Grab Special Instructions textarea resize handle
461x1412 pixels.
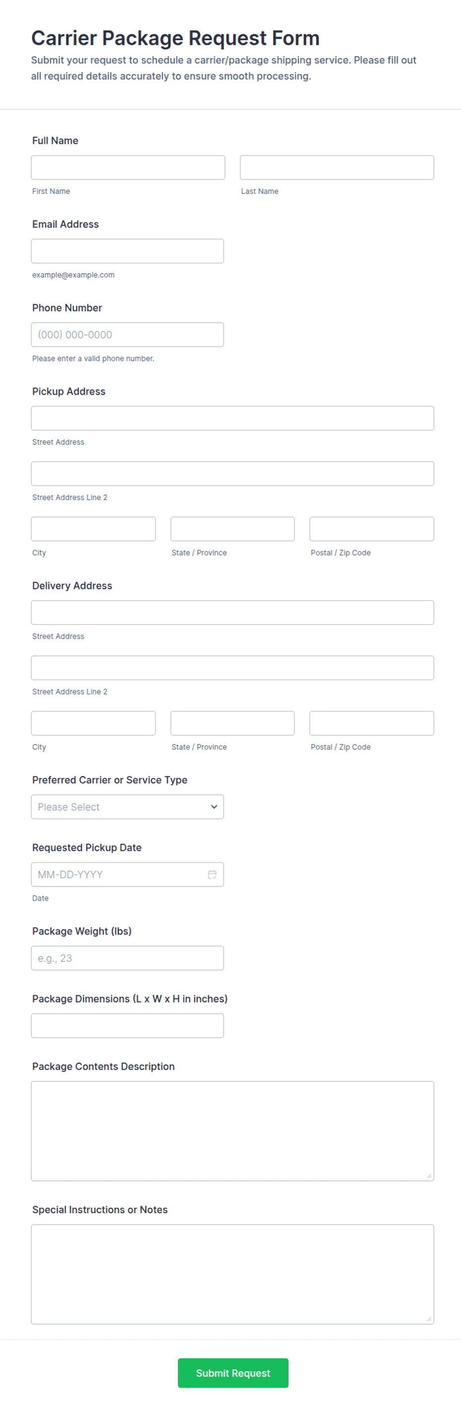pyautogui.click(x=429, y=1319)
